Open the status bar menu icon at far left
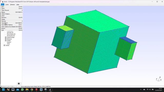 pos(2,87)
